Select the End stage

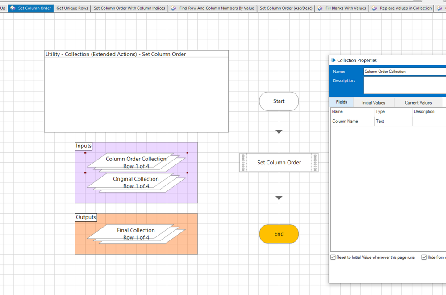279,234
